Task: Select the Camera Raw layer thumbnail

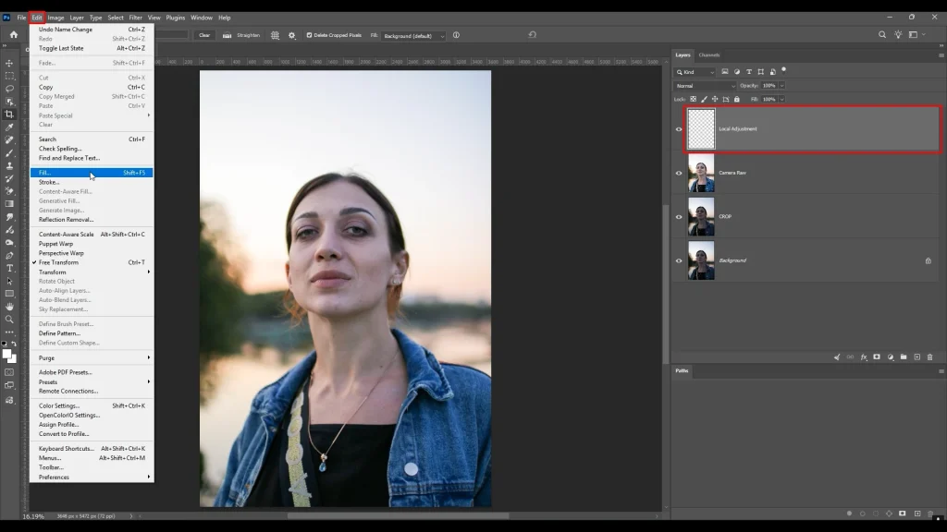Action: pyautogui.click(x=701, y=173)
